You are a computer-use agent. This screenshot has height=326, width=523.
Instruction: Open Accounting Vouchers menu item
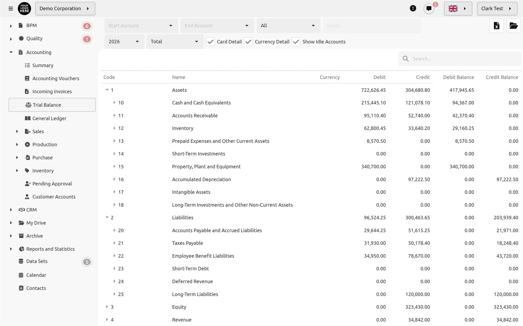[x=52, y=78]
